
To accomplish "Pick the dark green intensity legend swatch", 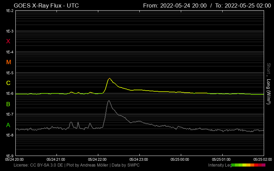I will click(x=233, y=165).
